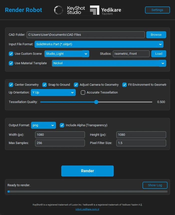Open the Input File Format dropdown

pyautogui.click(x=99, y=44)
